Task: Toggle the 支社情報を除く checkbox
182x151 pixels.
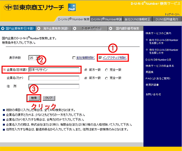Action: point(74,58)
